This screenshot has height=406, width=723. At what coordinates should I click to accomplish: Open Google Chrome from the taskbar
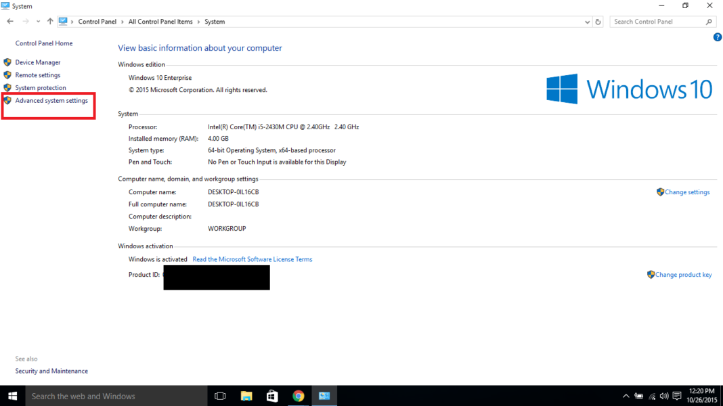[x=298, y=395]
